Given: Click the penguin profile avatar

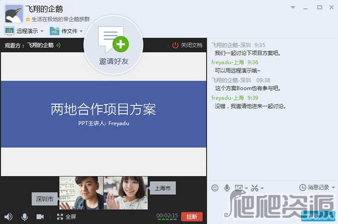Looking at the screenshot, I should (14, 14).
